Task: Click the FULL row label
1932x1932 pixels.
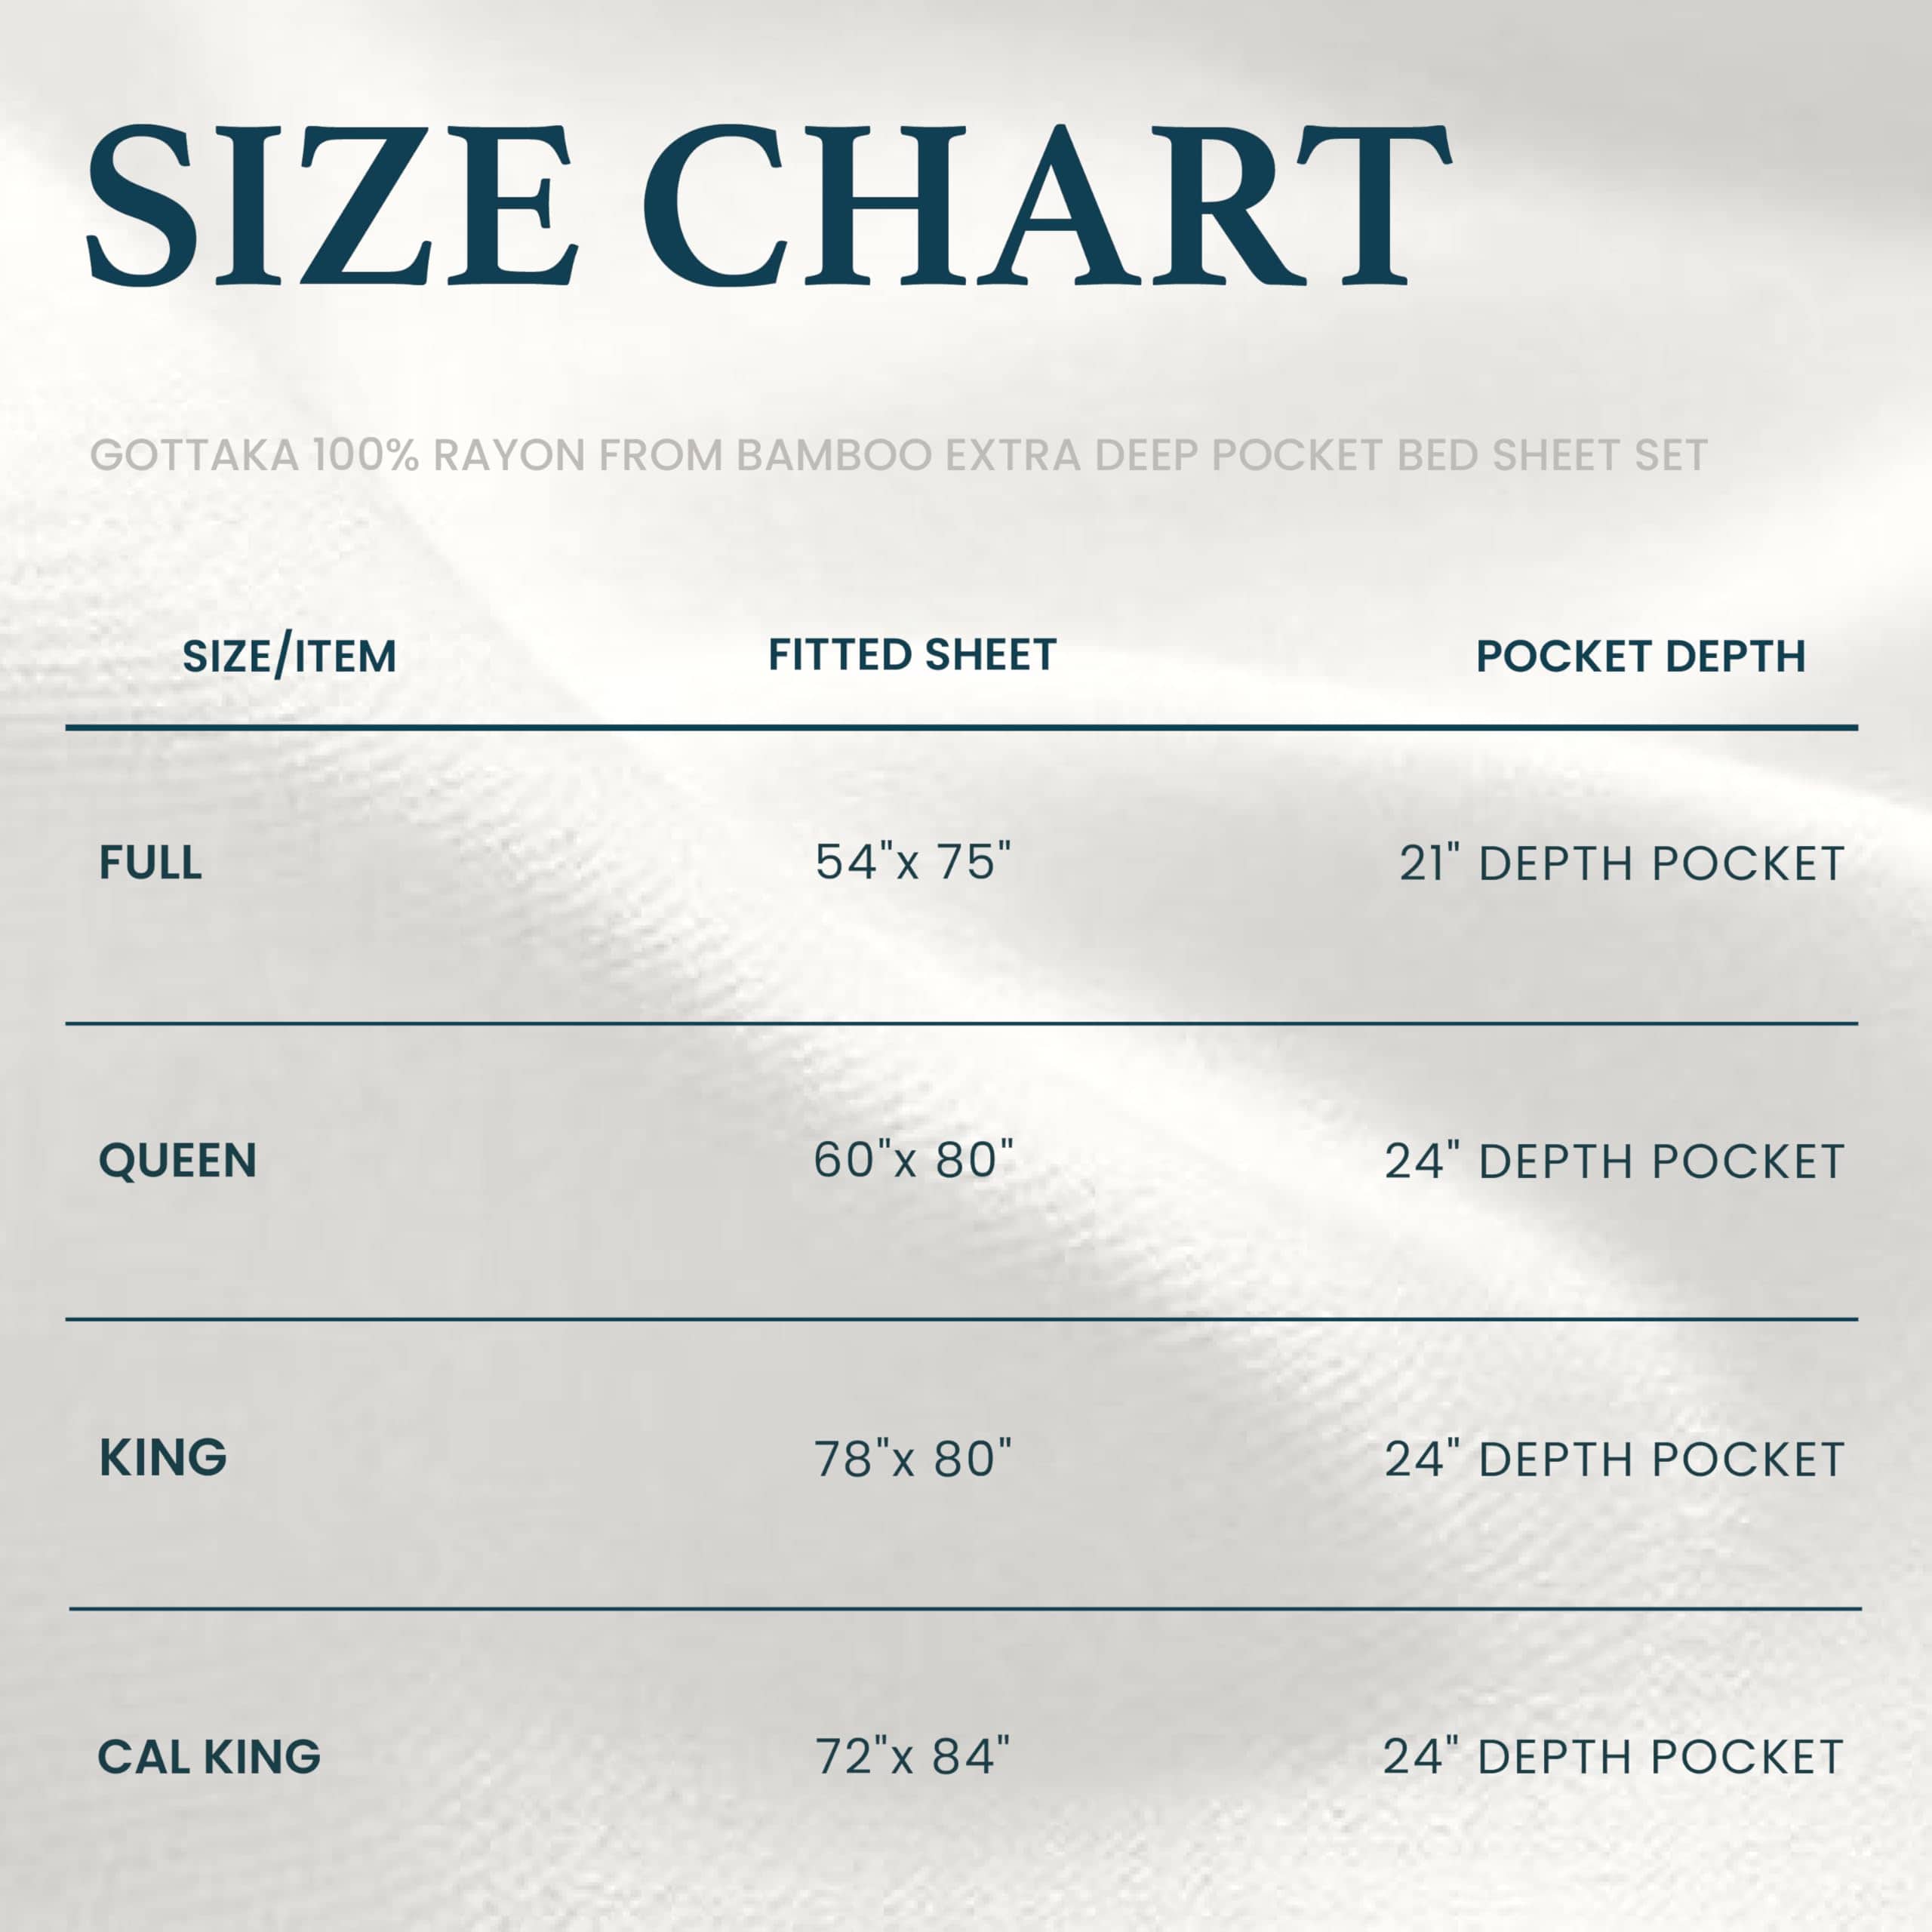Action: (150, 863)
